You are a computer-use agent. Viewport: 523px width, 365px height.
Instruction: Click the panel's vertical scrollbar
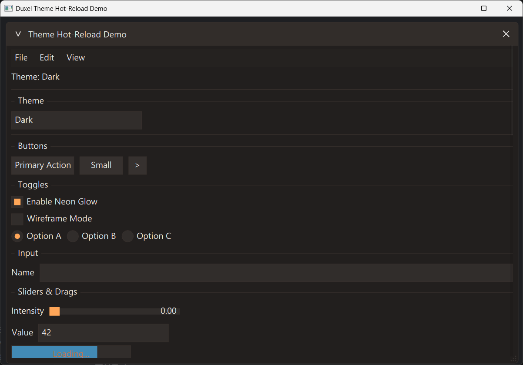point(512,91)
